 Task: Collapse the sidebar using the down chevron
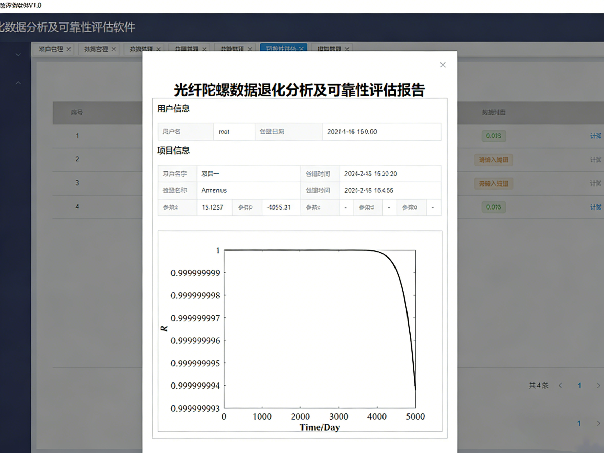18,55
